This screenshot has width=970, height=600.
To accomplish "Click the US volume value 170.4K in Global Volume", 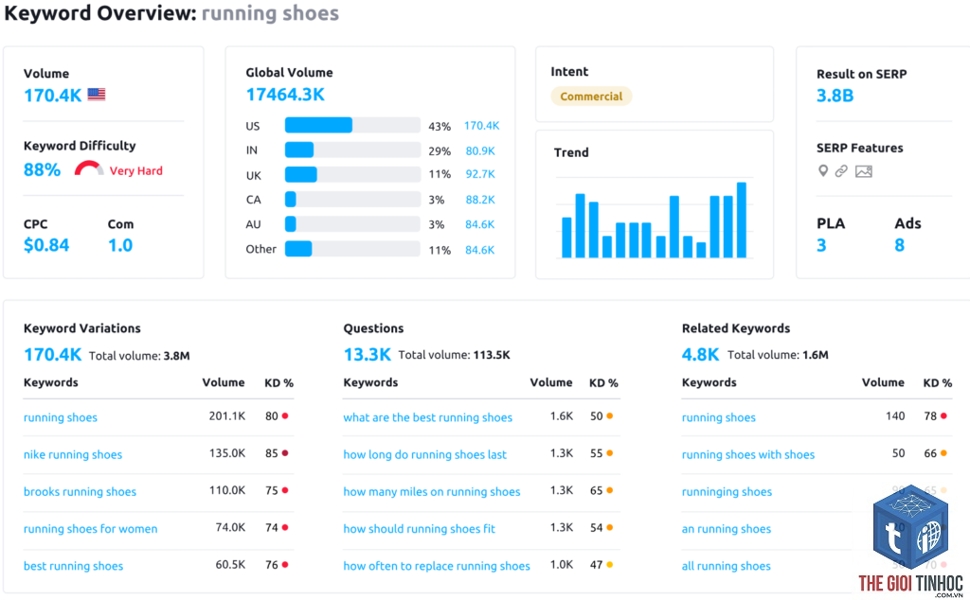I will coord(482,126).
